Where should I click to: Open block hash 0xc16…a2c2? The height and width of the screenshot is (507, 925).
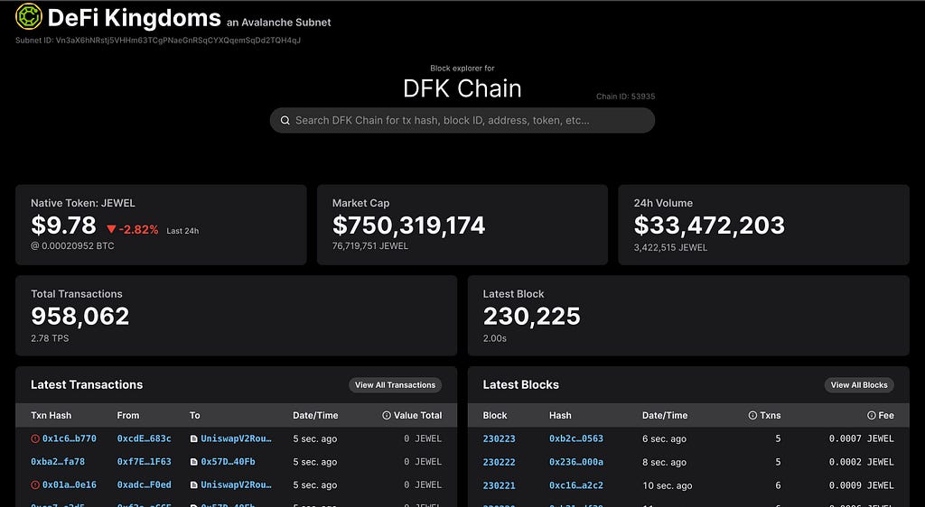click(576, 486)
